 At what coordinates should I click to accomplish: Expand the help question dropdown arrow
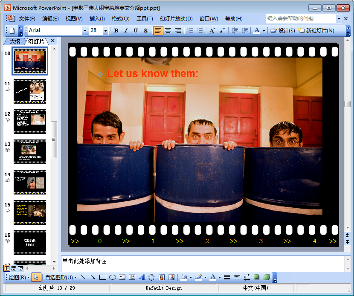[x=339, y=19]
